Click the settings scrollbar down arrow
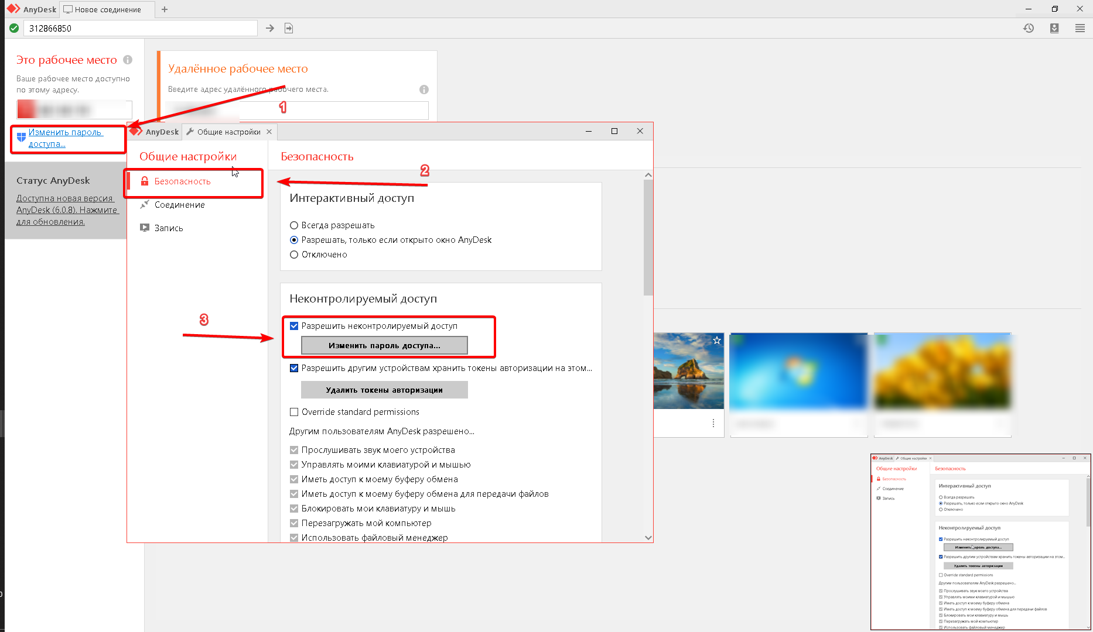Viewport: 1093px width, 632px height. 648,538
